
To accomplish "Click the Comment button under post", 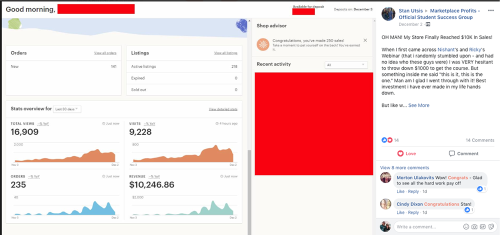I will point(463,153).
